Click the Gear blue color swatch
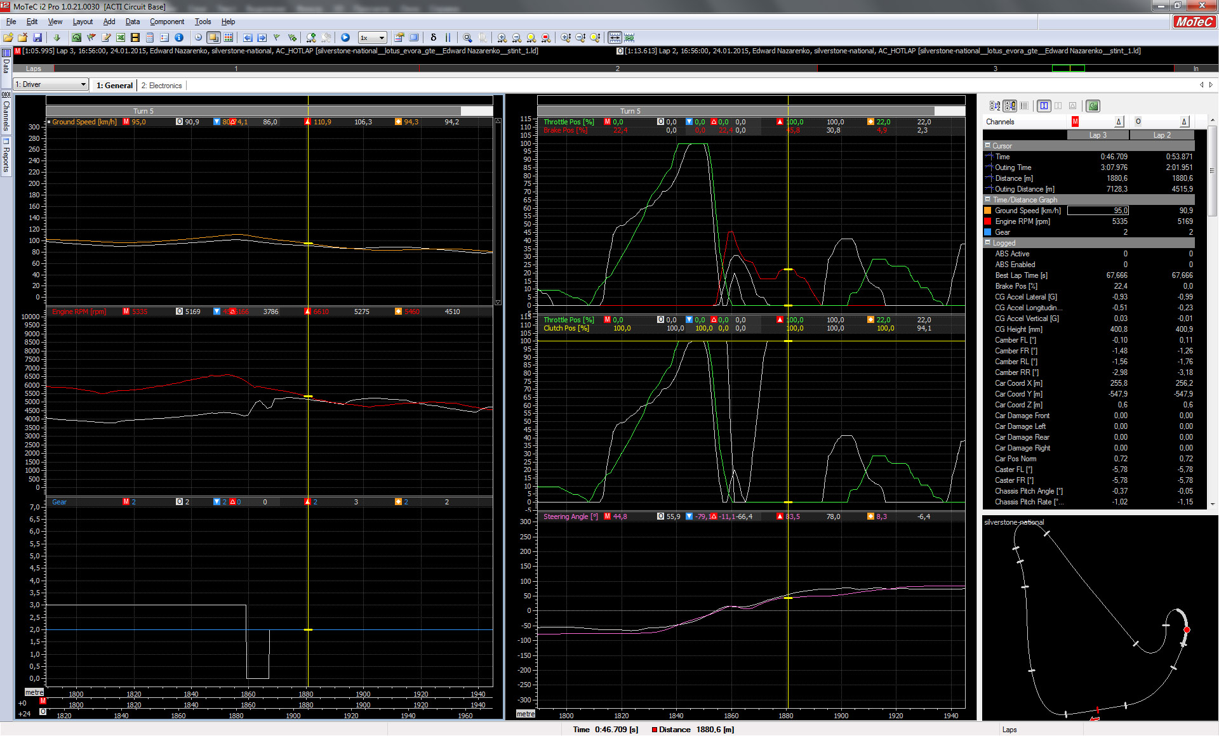This screenshot has width=1219, height=736. 988,232
